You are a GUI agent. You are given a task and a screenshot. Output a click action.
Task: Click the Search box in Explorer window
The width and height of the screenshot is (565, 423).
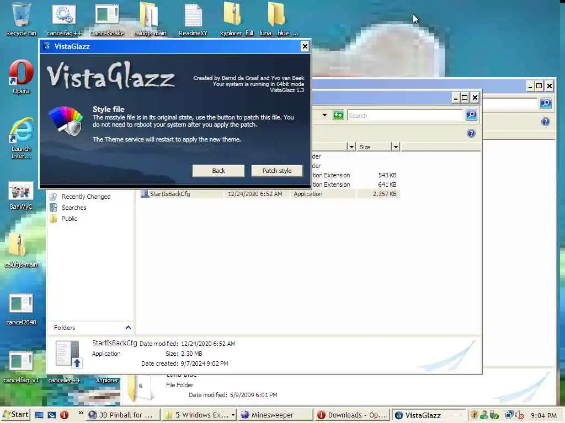[x=405, y=116]
